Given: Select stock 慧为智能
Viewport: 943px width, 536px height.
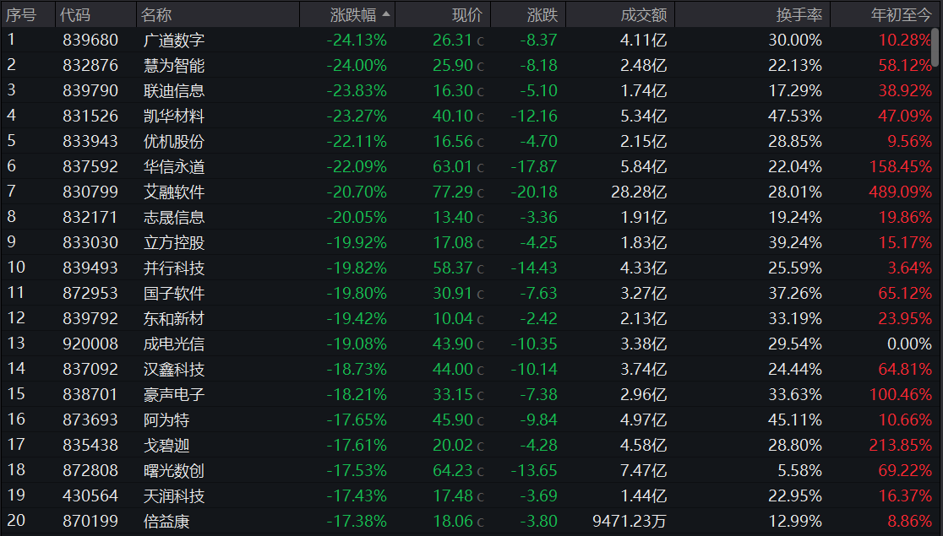Looking at the screenshot, I should (174, 66).
